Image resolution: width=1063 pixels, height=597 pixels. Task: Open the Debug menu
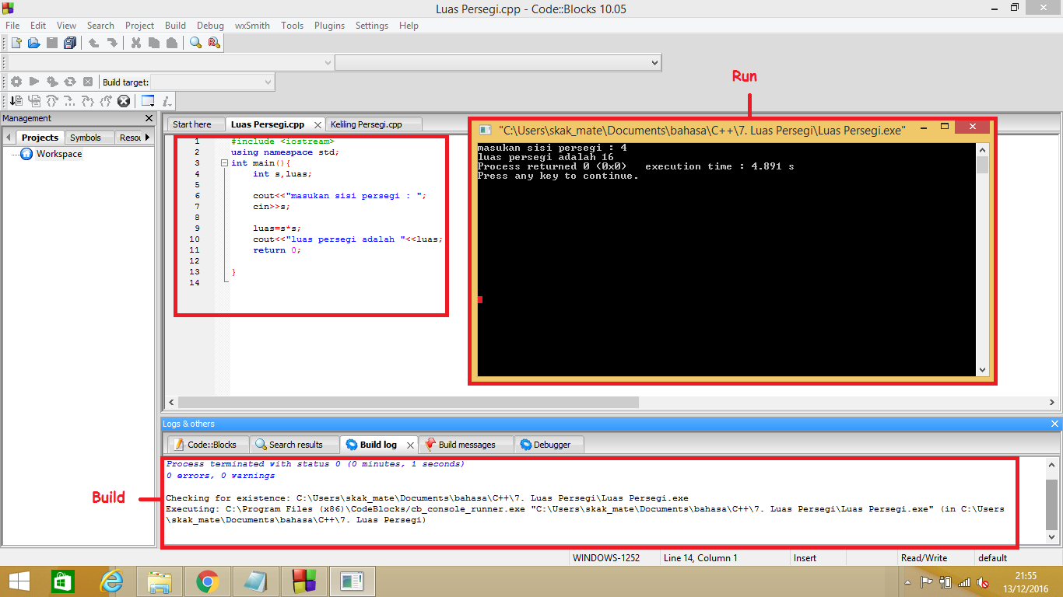point(210,26)
